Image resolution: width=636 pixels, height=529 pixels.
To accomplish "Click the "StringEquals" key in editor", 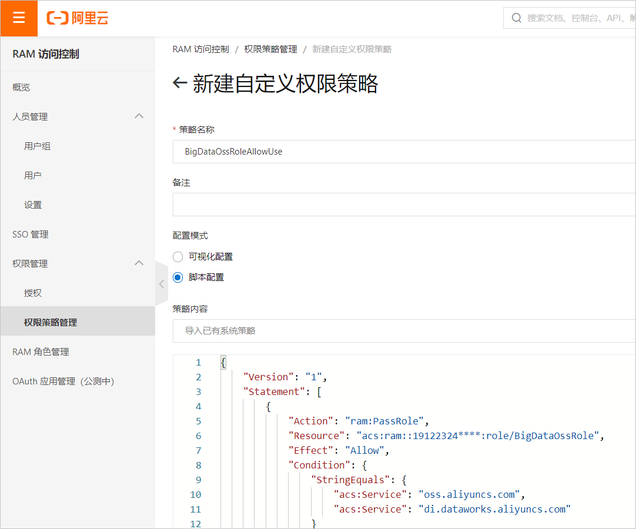I will point(350,480).
